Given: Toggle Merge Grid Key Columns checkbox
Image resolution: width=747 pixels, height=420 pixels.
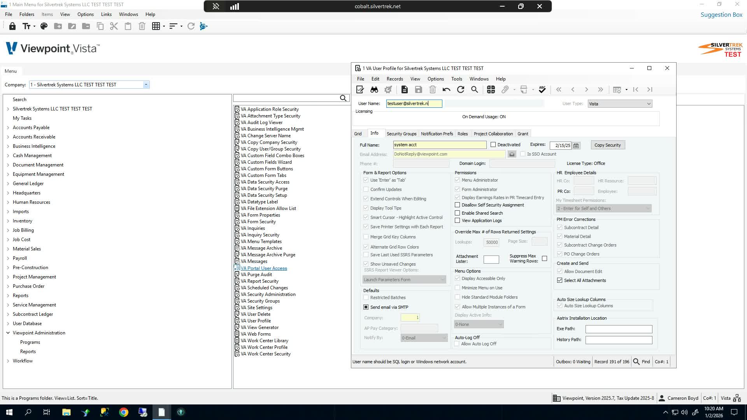Looking at the screenshot, I should click(366, 237).
